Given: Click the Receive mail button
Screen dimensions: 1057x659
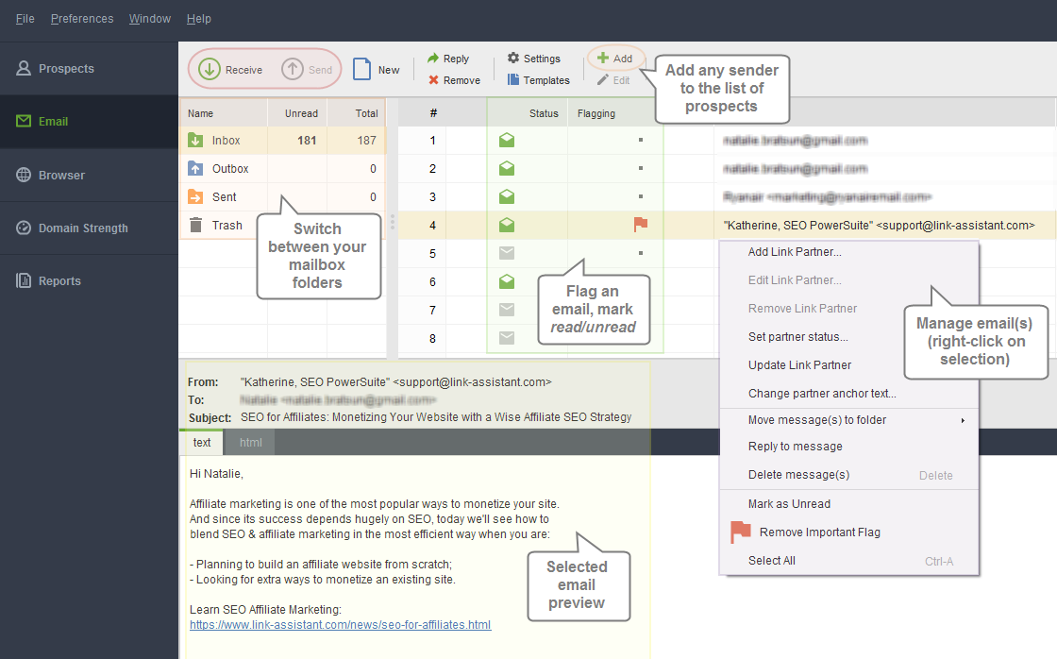Looking at the screenshot, I should (x=230, y=70).
